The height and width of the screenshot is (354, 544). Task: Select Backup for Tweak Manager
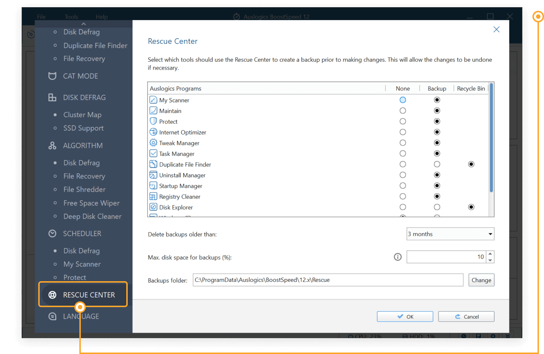pos(437,143)
